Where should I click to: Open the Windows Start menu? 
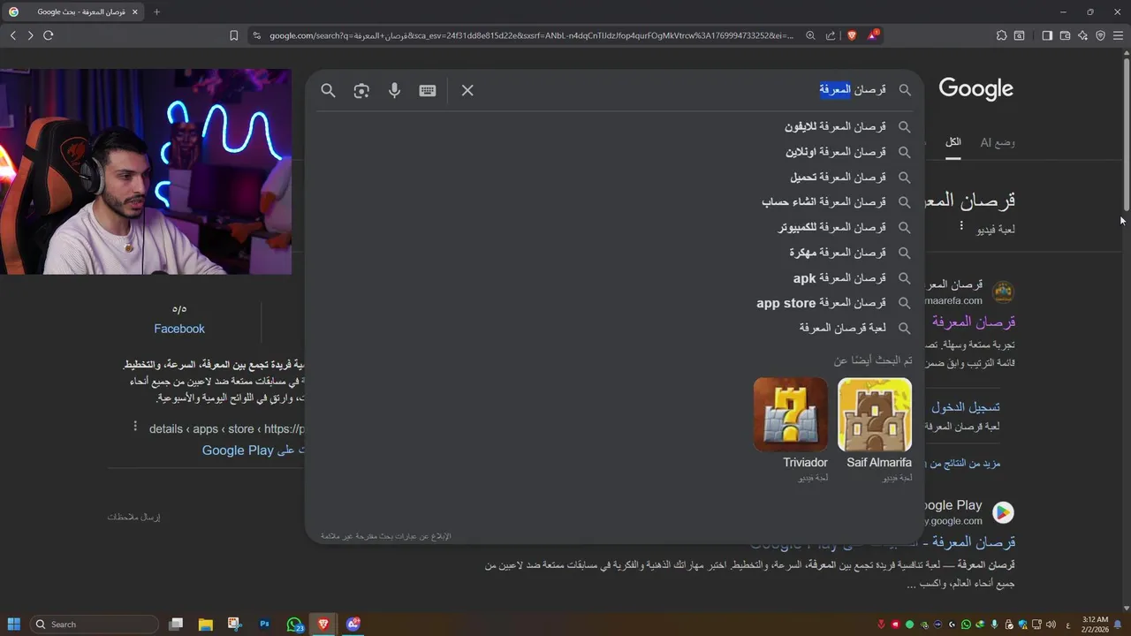[13, 624]
